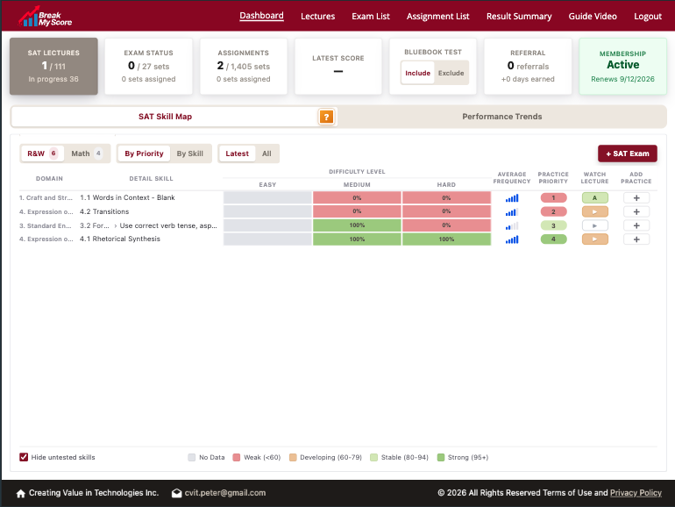Screen dimensions: 675x507
Task: Click '4.1 Rhetorical Synthesis' skill text
Action: pos(120,239)
